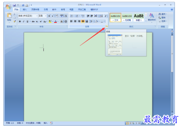Open the Line Spacing dropdown

91,21
